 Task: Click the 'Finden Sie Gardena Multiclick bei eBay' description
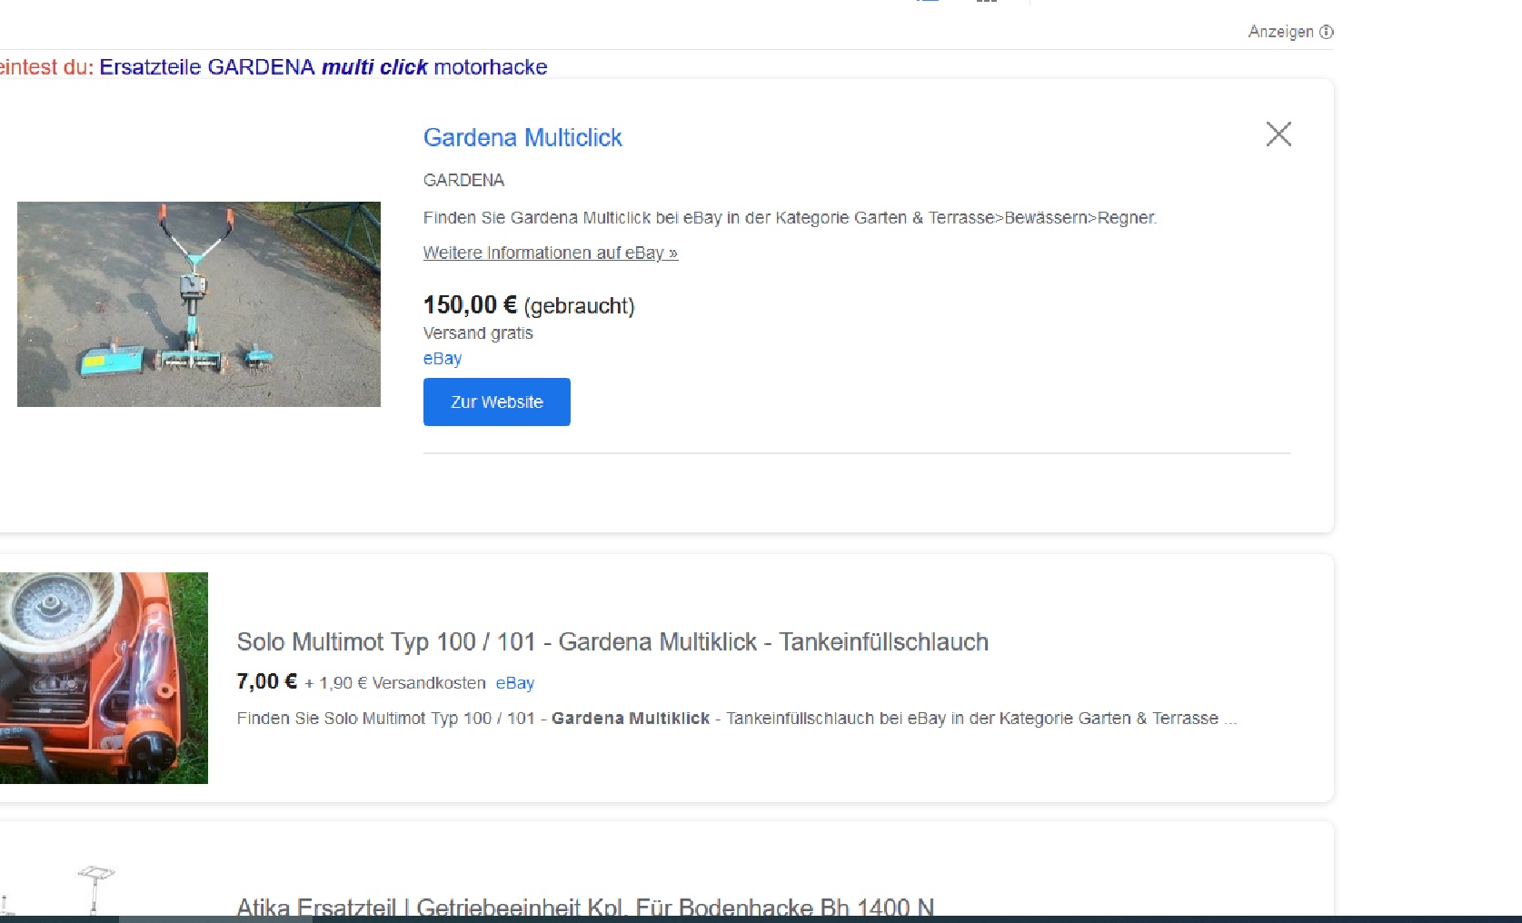790,218
